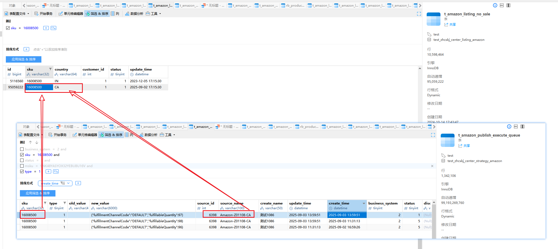Switch to 对象 tab in the upper window
Viewport: 558px width, 249px height.
click(x=12, y=6)
